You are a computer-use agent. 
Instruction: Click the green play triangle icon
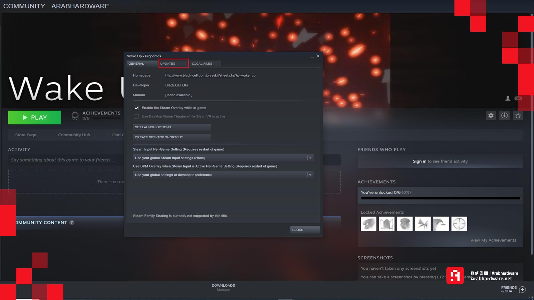(x=25, y=117)
